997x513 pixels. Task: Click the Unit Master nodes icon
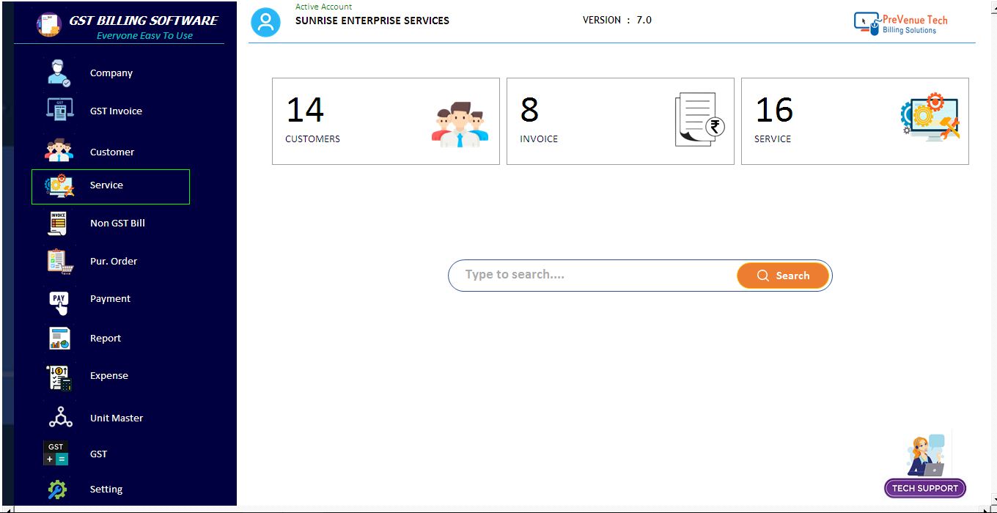60,417
